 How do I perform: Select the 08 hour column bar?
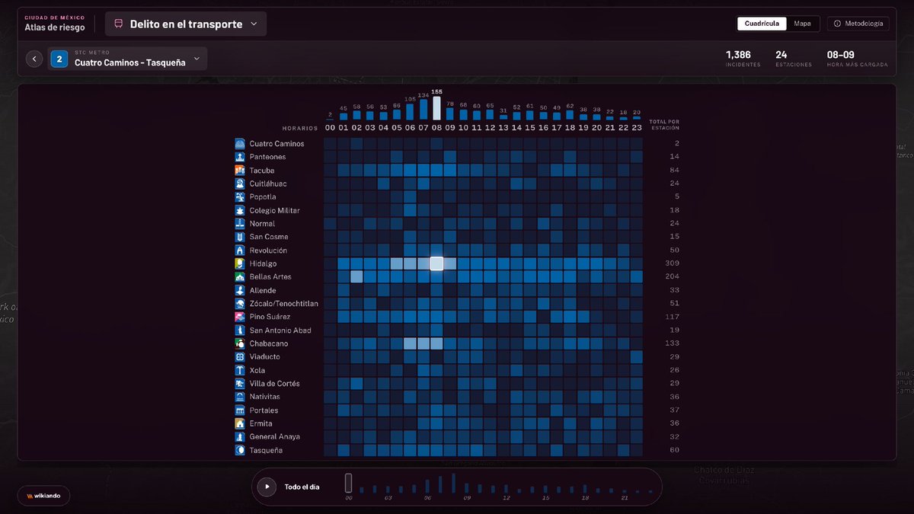tap(436, 107)
